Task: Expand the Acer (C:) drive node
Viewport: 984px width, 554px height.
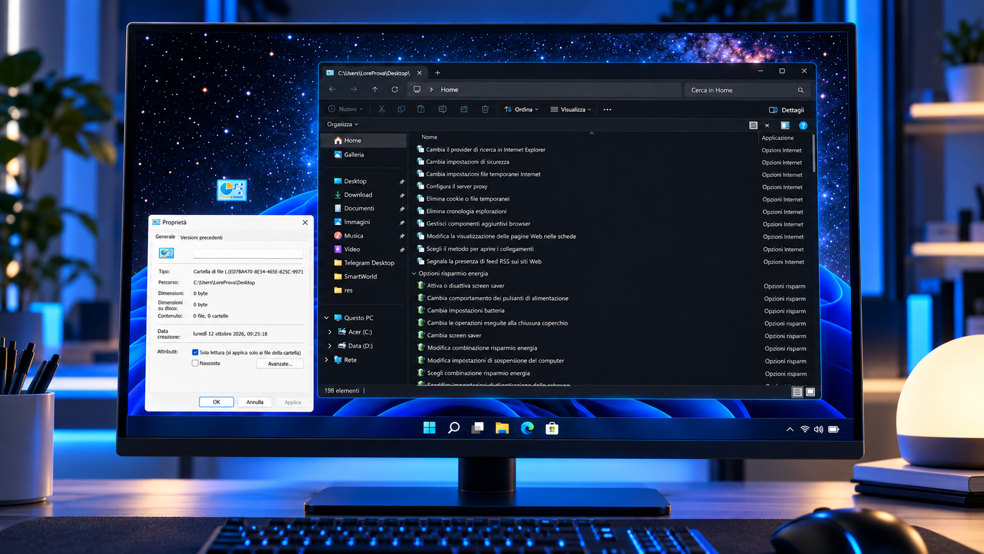Action: click(330, 332)
